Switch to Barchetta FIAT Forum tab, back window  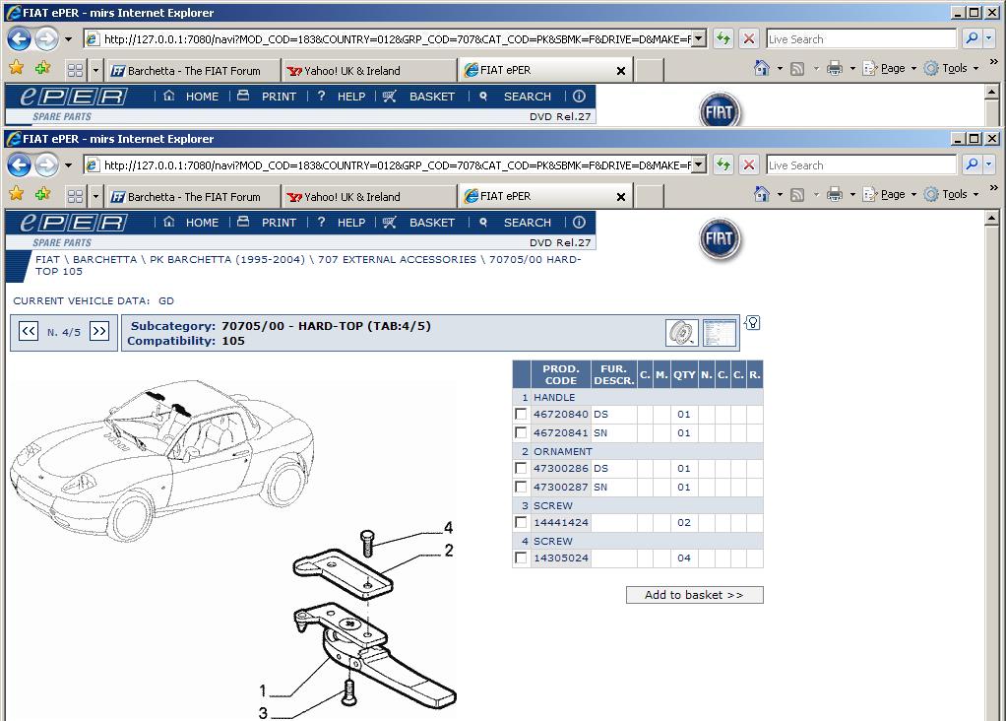194,71
